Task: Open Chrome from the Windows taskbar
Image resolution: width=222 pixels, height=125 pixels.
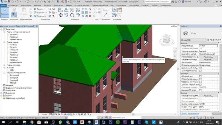Action: click(x=32, y=122)
